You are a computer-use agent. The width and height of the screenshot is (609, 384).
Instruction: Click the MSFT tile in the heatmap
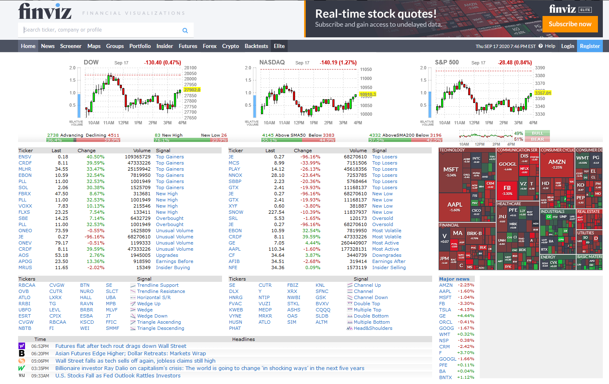451,172
